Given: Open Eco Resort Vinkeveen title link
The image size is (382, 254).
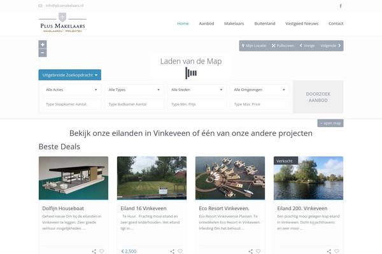Looking at the screenshot, I should pos(224,208).
